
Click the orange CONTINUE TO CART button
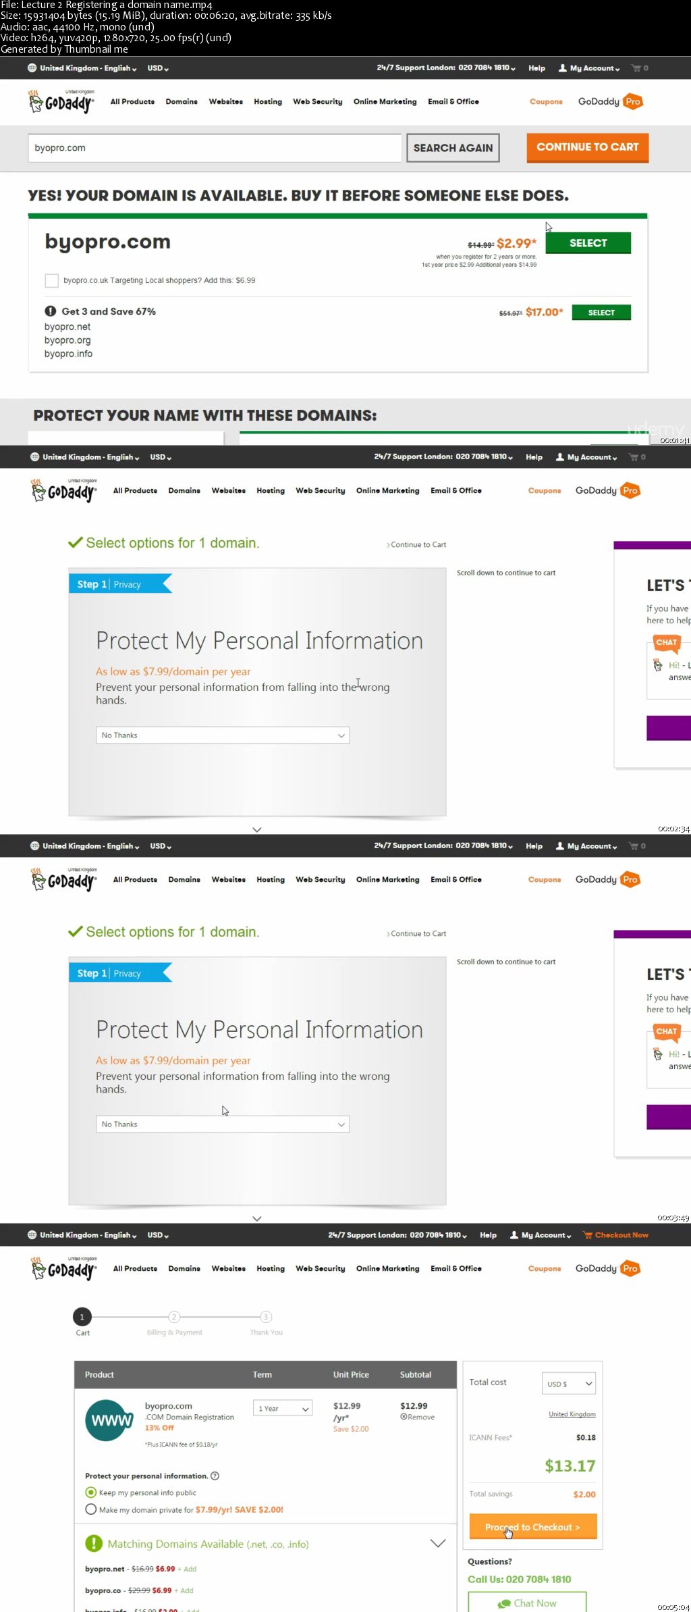pos(588,147)
